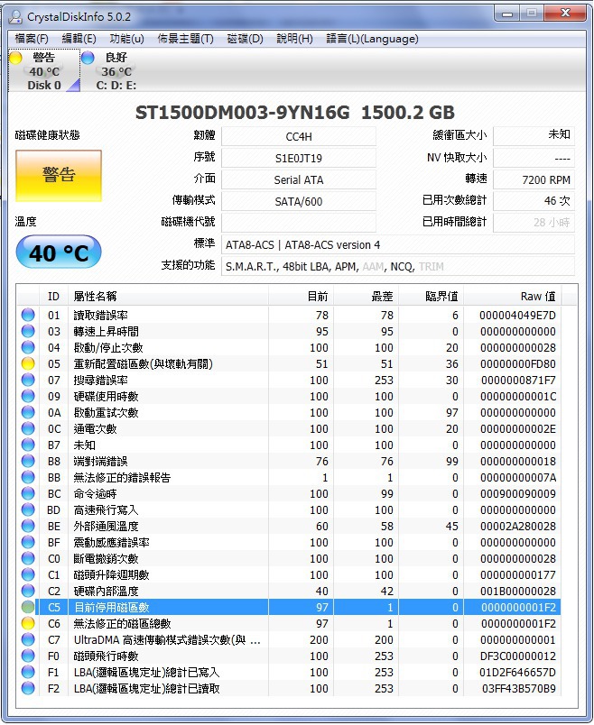Click status icon of row 07 搜尋錯誤率
This screenshot has width=594, height=725.
point(28,380)
